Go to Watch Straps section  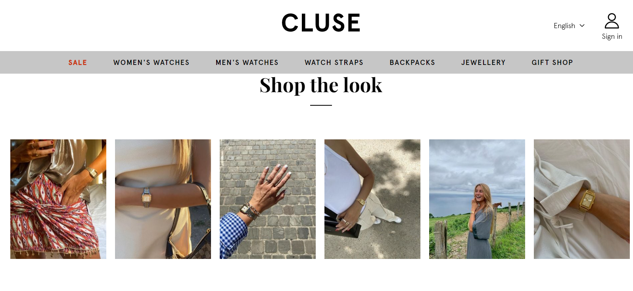(334, 63)
